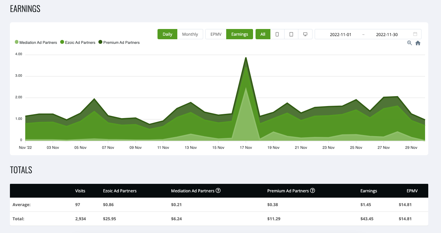Select All devices filter
Viewport: 441px width, 233px height.
(x=263, y=34)
